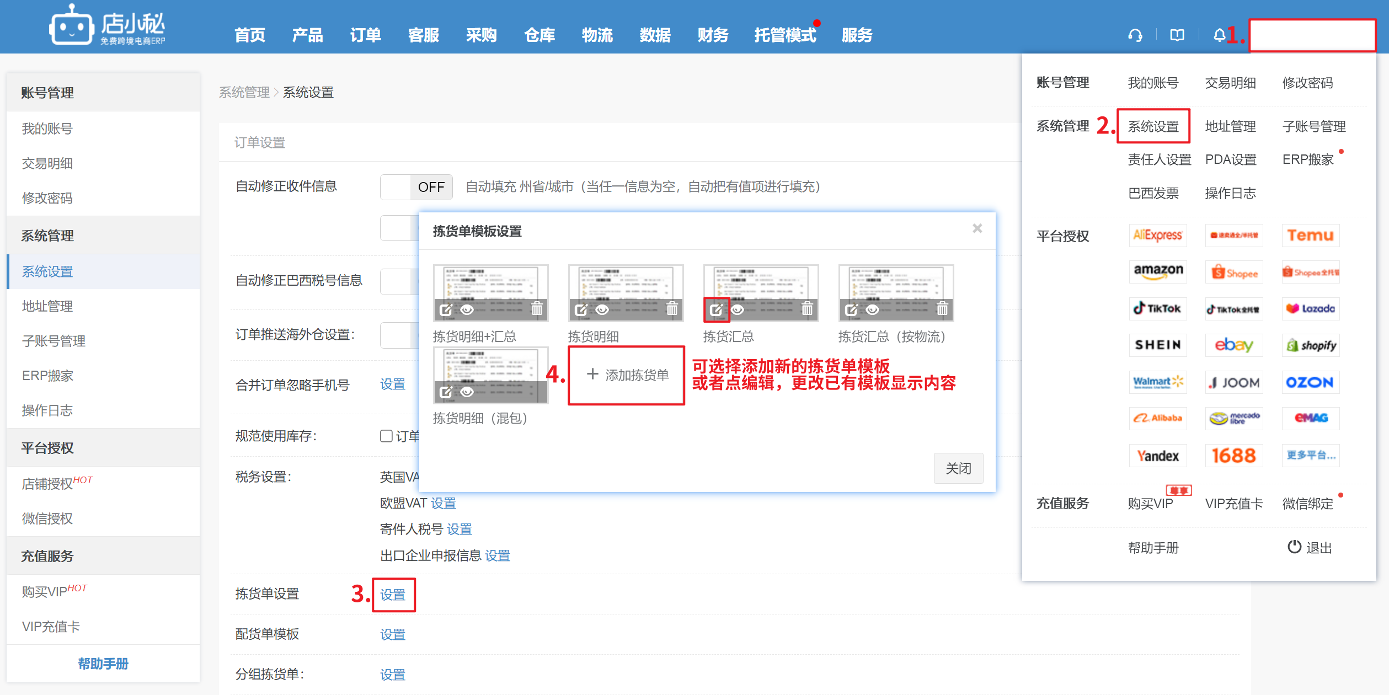Open the 订单 top navigation menu
The image size is (1389, 695).
(x=365, y=35)
